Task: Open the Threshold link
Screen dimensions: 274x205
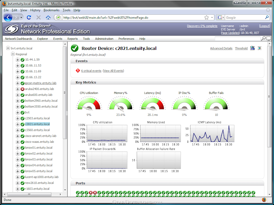Action: click(x=241, y=48)
